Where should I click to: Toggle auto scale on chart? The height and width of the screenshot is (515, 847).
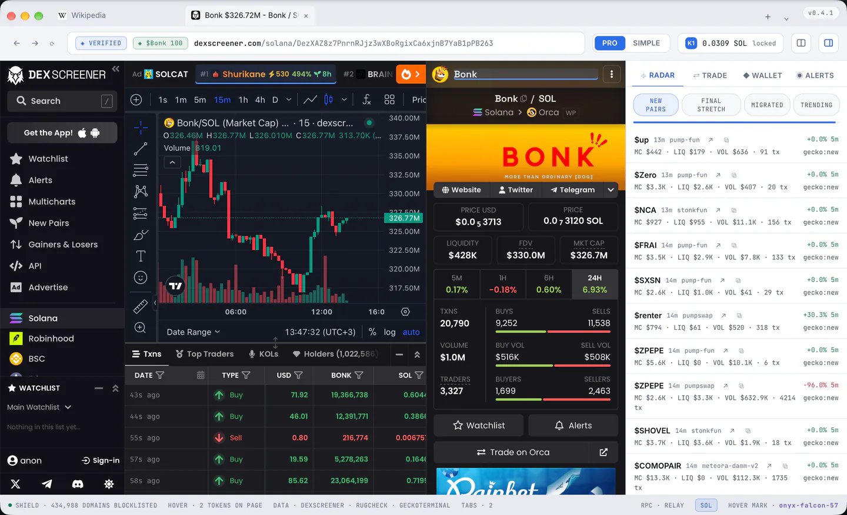[411, 332]
